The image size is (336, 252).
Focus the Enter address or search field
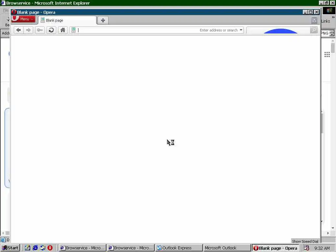point(157,30)
